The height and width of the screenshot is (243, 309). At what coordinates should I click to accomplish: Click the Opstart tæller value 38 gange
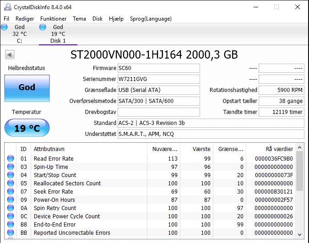tap(282, 101)
